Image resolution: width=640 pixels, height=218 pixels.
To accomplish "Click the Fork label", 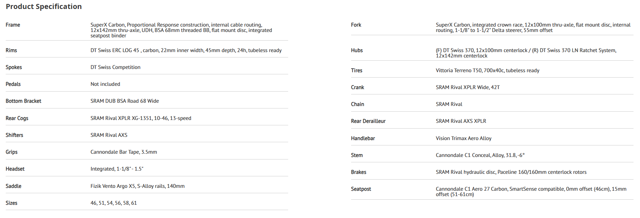I will [356, 25].
